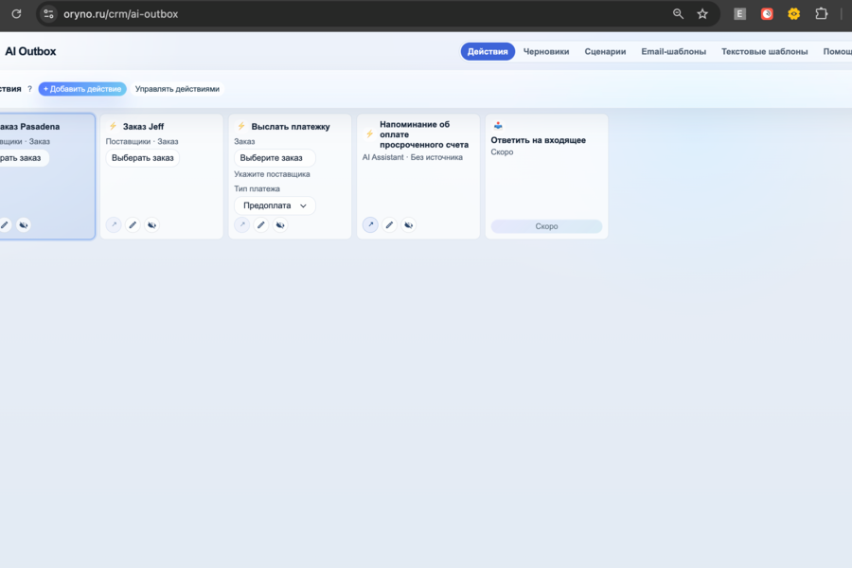The width and height of the screenshot is (852, 568).
Task: Bookmark this page with the star icon
Action: pyautogui.click(x=702, y=13)
